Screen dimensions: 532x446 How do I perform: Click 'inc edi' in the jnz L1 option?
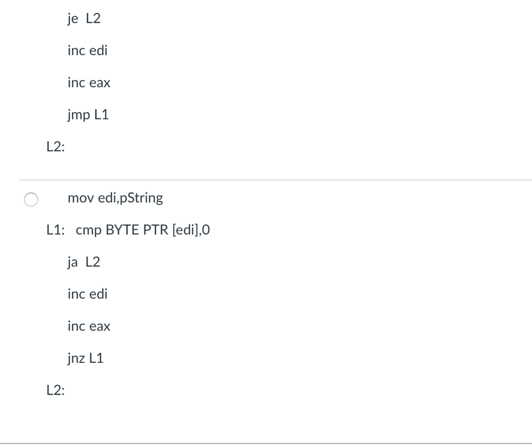coord(87,294)
